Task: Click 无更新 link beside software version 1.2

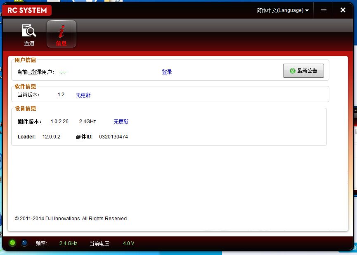Action: 83,95
